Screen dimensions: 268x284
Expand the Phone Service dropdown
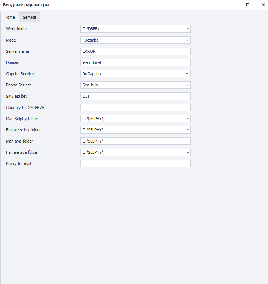pos(187,85)
